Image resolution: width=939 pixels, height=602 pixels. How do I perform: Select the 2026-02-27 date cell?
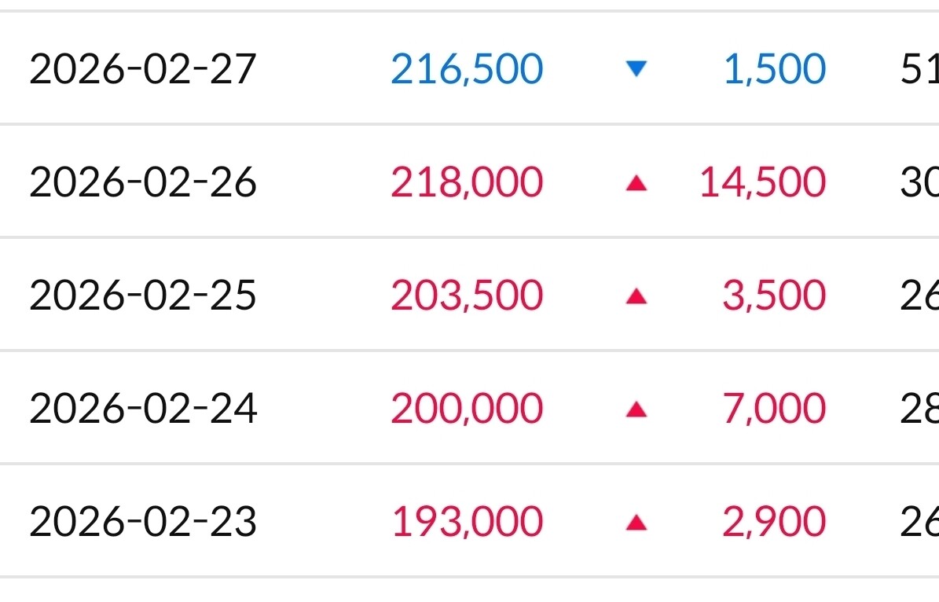(x=143, y=69)
